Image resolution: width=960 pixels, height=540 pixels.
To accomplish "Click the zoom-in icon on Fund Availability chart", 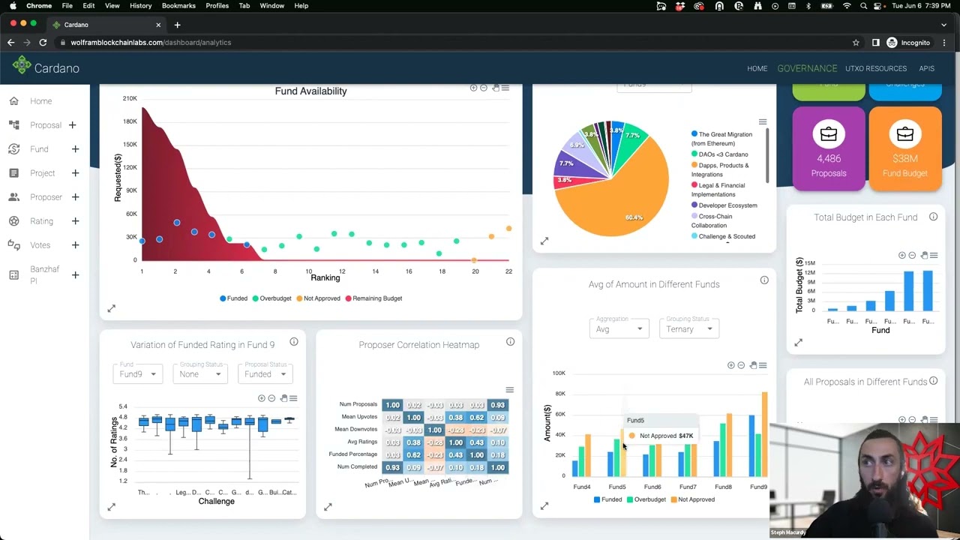I will click(x=473, y=88).
